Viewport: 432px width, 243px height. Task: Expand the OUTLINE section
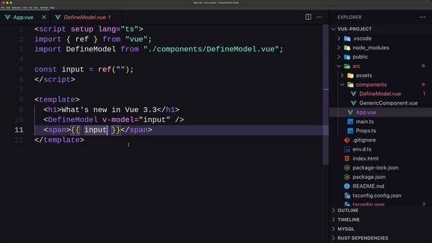tap(348, 210)
